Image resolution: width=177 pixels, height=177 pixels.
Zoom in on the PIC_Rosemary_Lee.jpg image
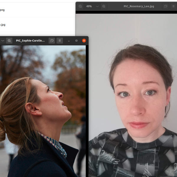(x=104, y=6)
